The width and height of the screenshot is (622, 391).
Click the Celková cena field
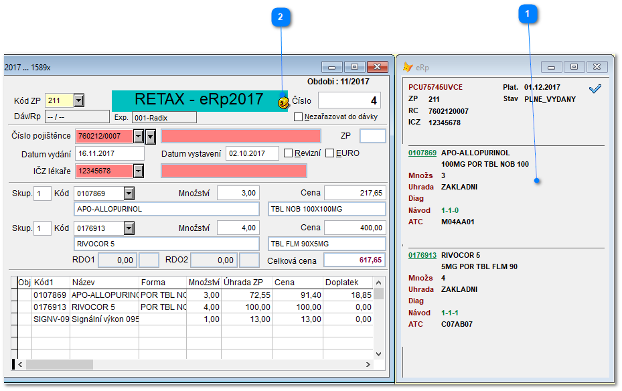355,260
